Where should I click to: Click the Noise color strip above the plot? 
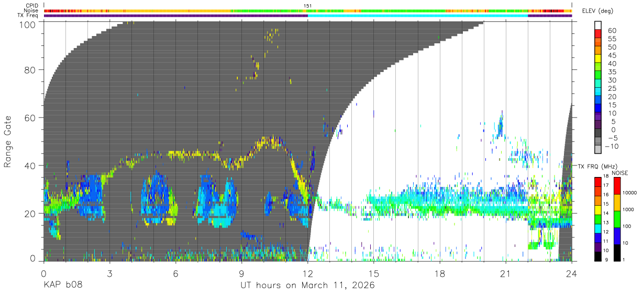click(308, 10)
